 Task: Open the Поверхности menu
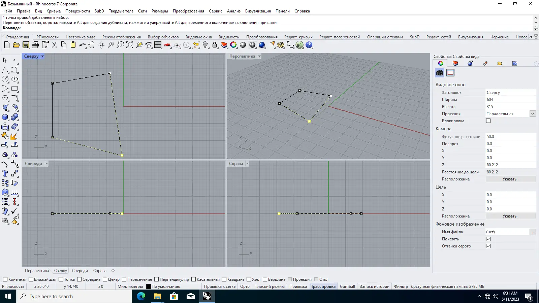click(77, 11)
